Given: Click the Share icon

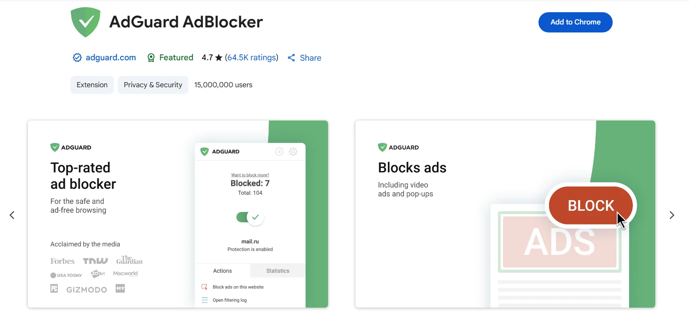Looking at the screenshot, I should 291,58.
